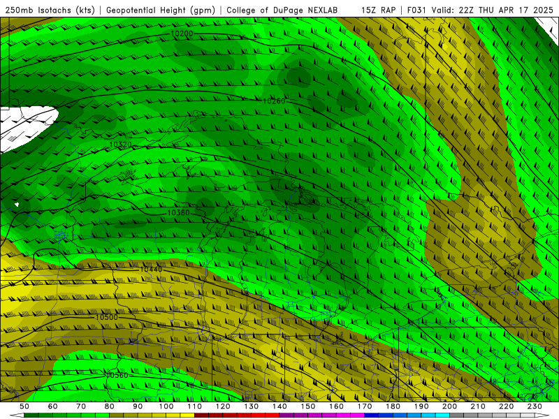Click the 10260 height contour label
This screenshot has height=419, width=559.
pyautogui.click(x=274, y=101)
